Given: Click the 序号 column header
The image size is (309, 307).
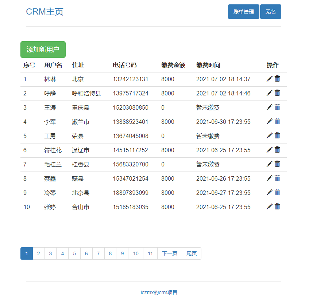Looking at the screenshot, I should 29,65.
